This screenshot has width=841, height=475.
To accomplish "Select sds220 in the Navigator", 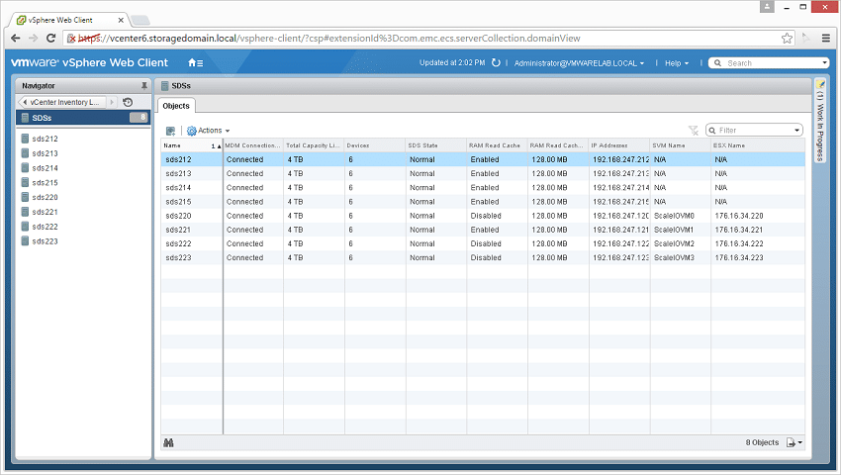I will 45,197.
